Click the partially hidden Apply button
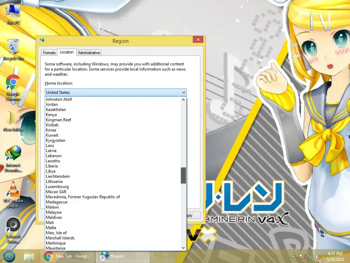Image resolution: width=350 pixels, height=263 pixels. tap(193, 215)
